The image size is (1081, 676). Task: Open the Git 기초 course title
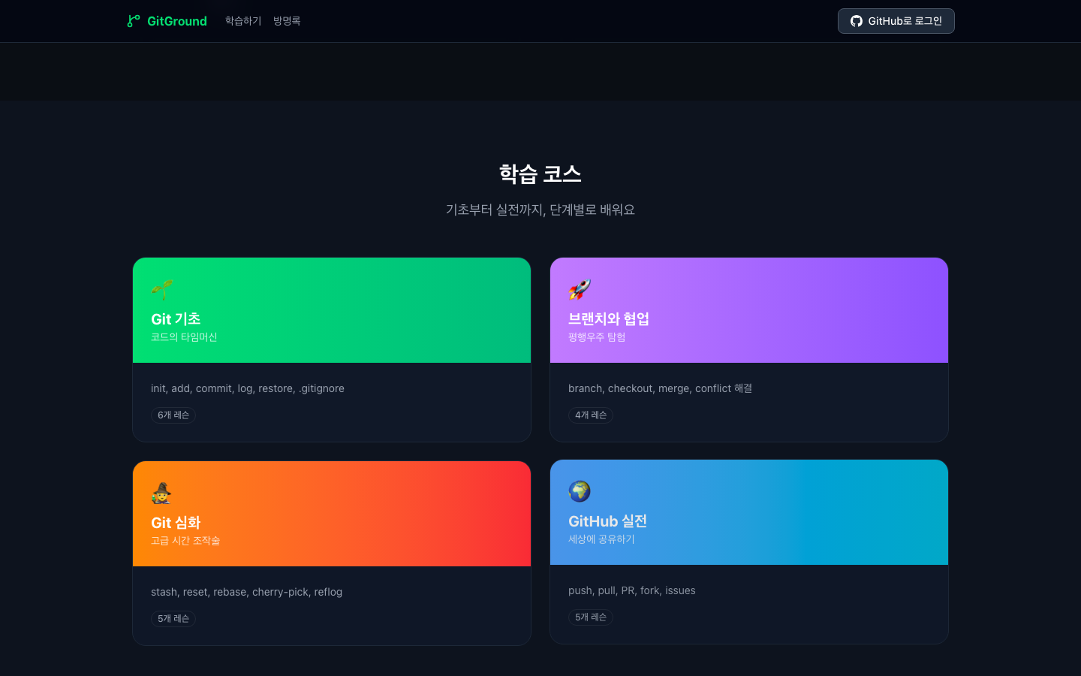pyautogui.click(x=176, y=319)
